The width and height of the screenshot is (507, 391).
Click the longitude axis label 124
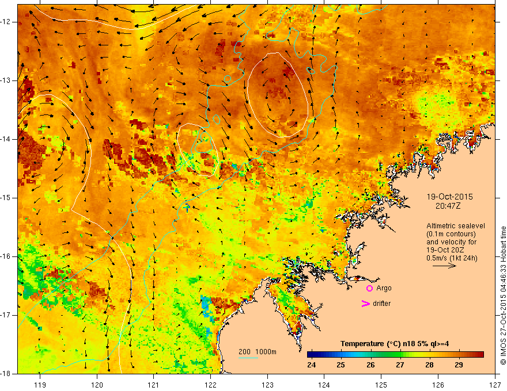[324, 385]
